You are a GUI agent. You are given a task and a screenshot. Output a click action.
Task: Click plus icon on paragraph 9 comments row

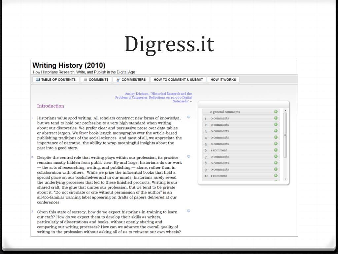(276, 169)
